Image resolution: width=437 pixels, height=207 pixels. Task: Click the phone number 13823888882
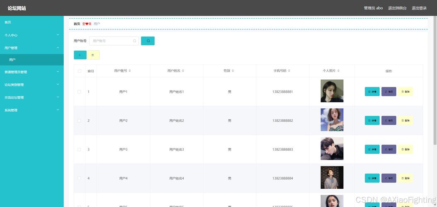click(283, 121)
